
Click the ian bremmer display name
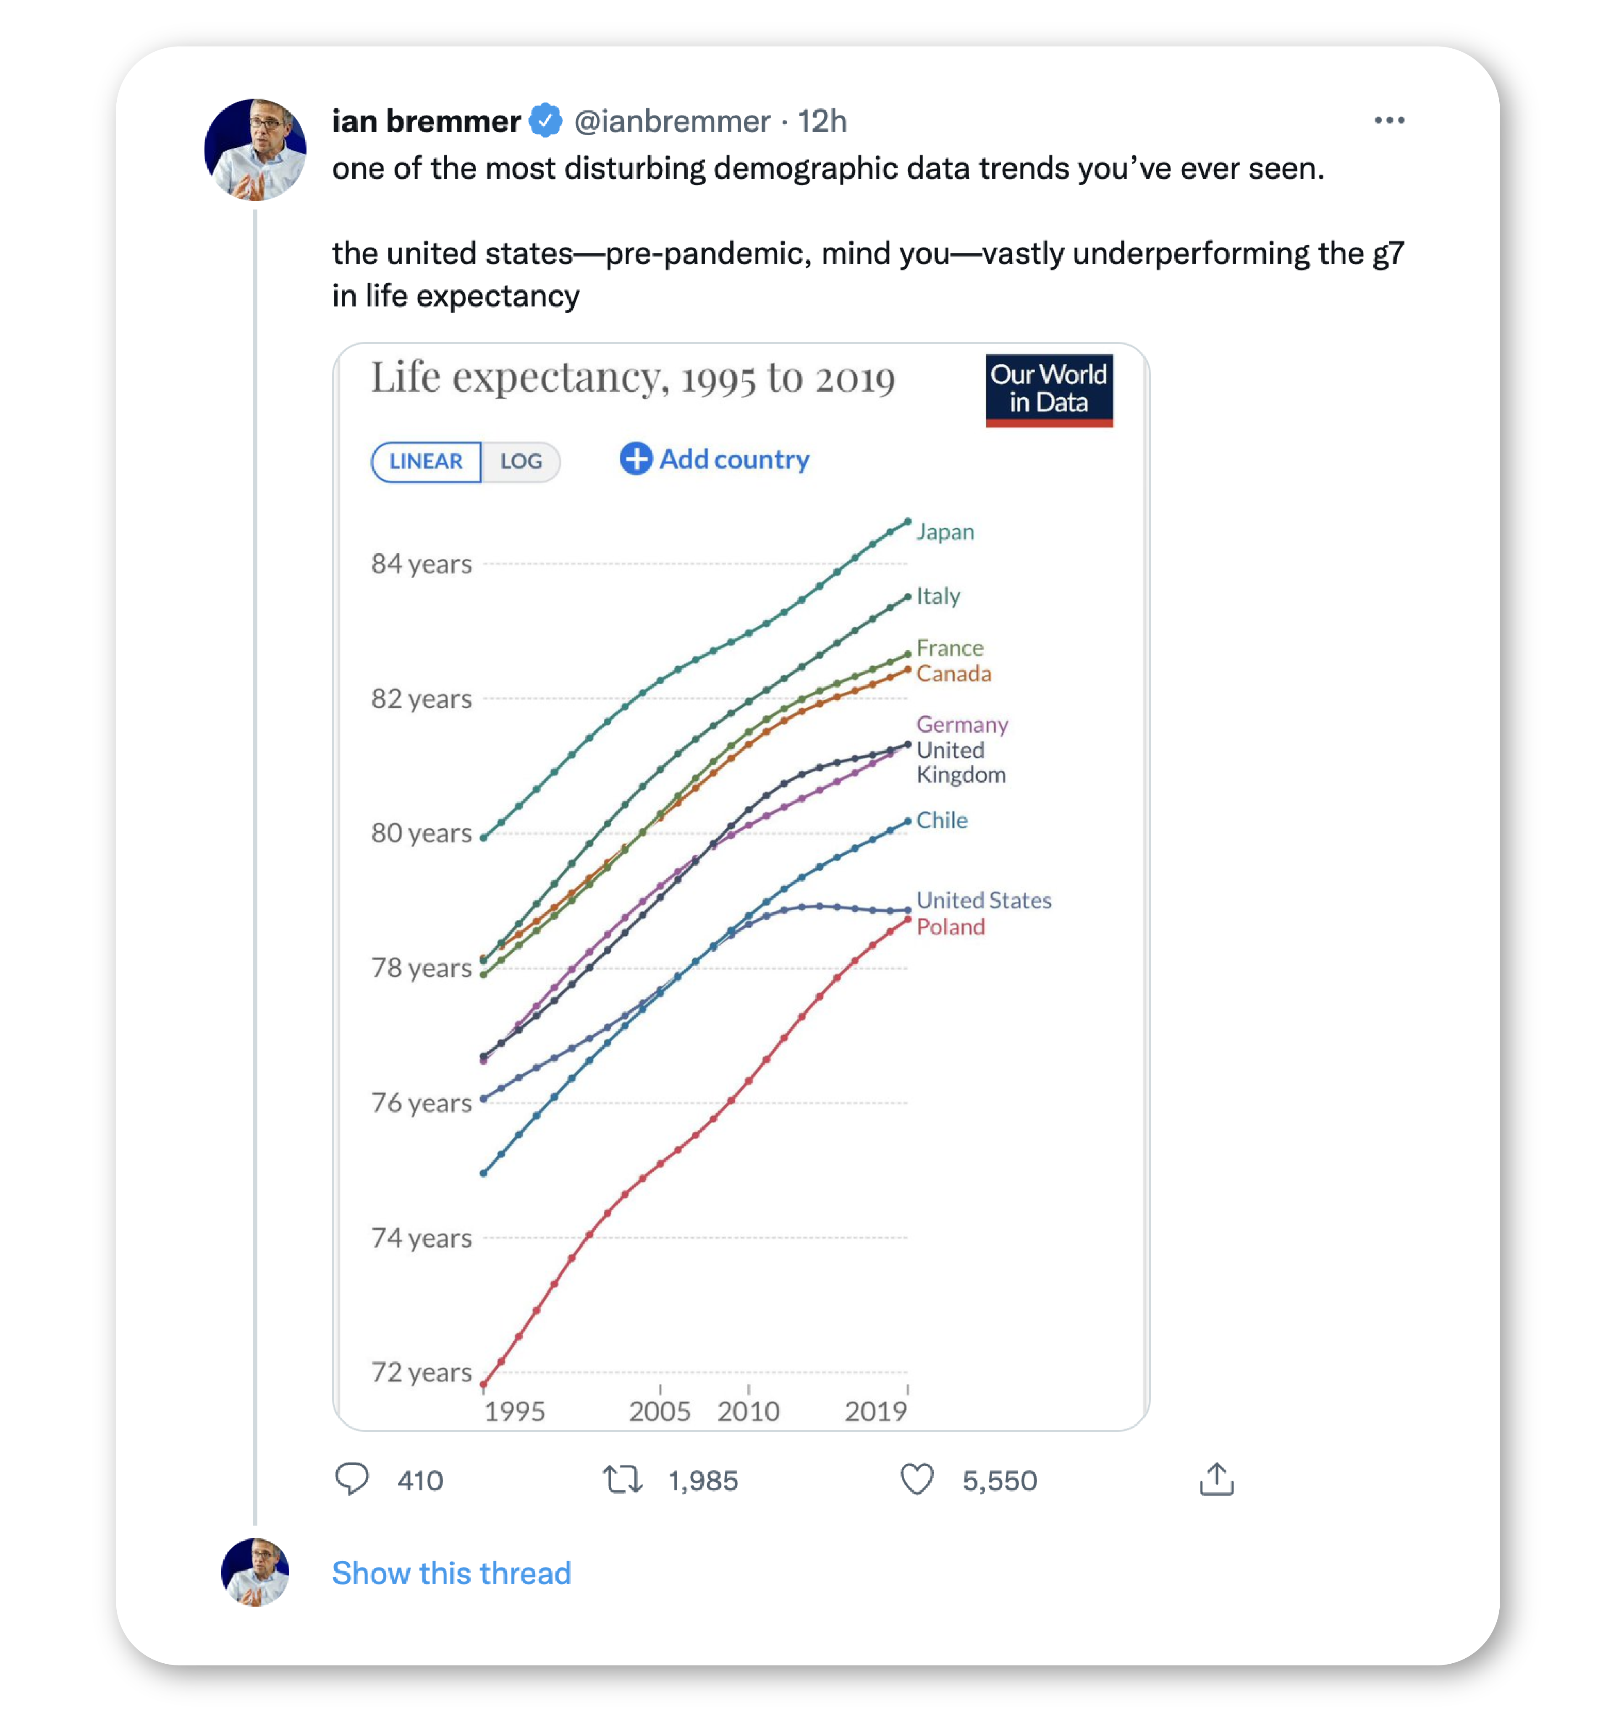[426, 121]
